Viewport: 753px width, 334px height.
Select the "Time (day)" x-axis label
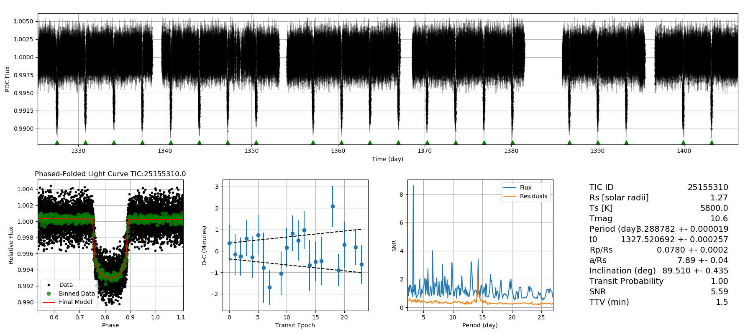387,159
